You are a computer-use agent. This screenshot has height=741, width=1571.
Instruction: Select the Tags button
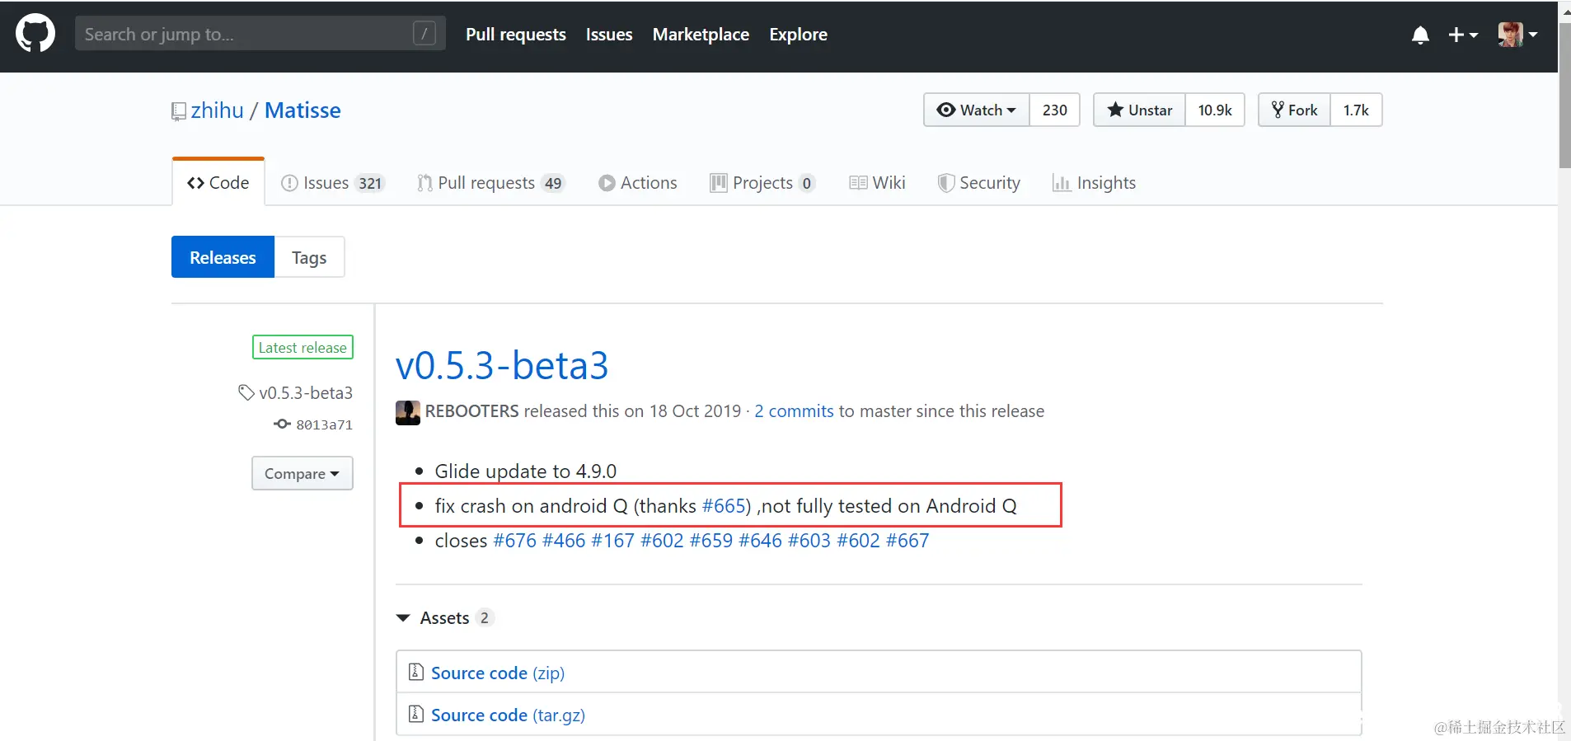pos(309,257)
